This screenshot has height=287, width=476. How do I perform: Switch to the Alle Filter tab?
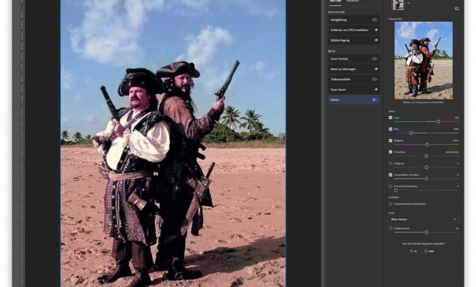(336, 1)
